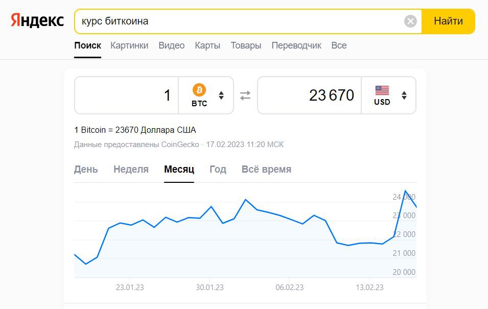Screen dimensions: 488x309
Task: Switch to the Неделя chart period
Action: (131, 169)
